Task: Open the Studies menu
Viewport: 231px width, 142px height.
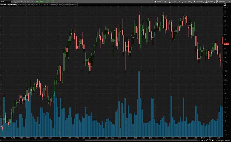Action: (209, 2)
